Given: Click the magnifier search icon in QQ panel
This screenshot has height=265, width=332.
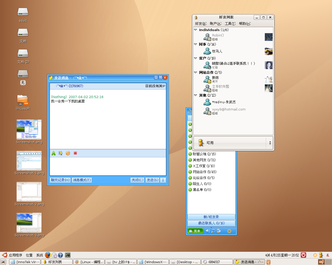Looking at the screenshot, I should [x=213, y=231].
